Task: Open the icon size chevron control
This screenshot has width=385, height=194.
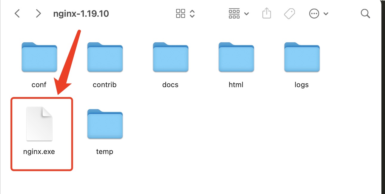Action: [193, 13]
